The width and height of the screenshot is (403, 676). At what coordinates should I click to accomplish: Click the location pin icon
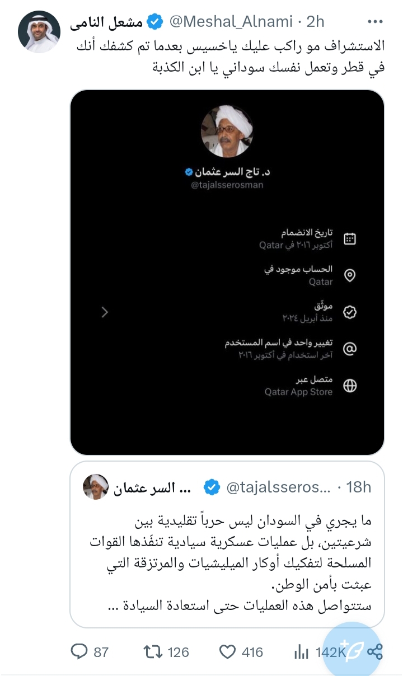coord(350,276)
